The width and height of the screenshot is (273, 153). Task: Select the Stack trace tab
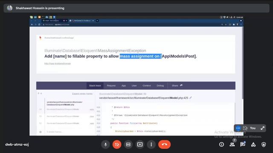pos(95,85)
